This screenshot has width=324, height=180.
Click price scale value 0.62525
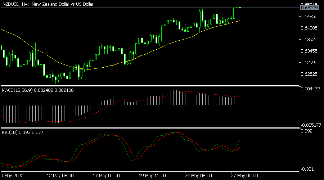pos(309,74)
